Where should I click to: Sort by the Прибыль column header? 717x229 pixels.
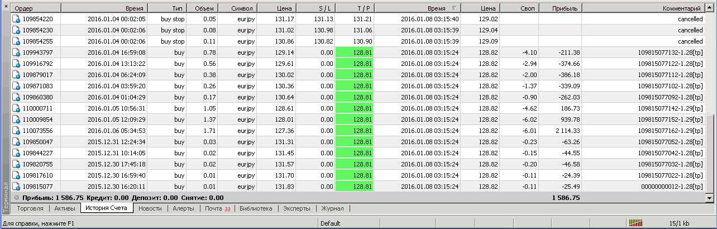click(560, 8)
